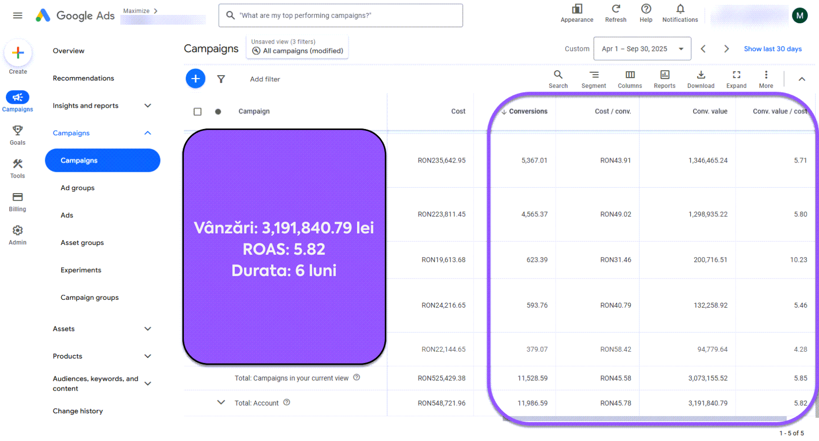
Task: Click the horizontal table scrollbar
Action: coord(645,418)
